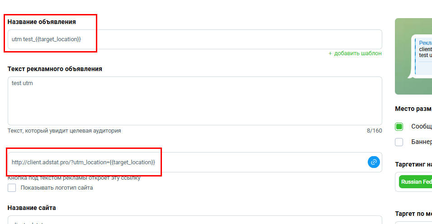Image resolution: width=432 pixels, height=224 pixels.
Task: Click the blue link icon beside the URL
Action: [374, 162]
